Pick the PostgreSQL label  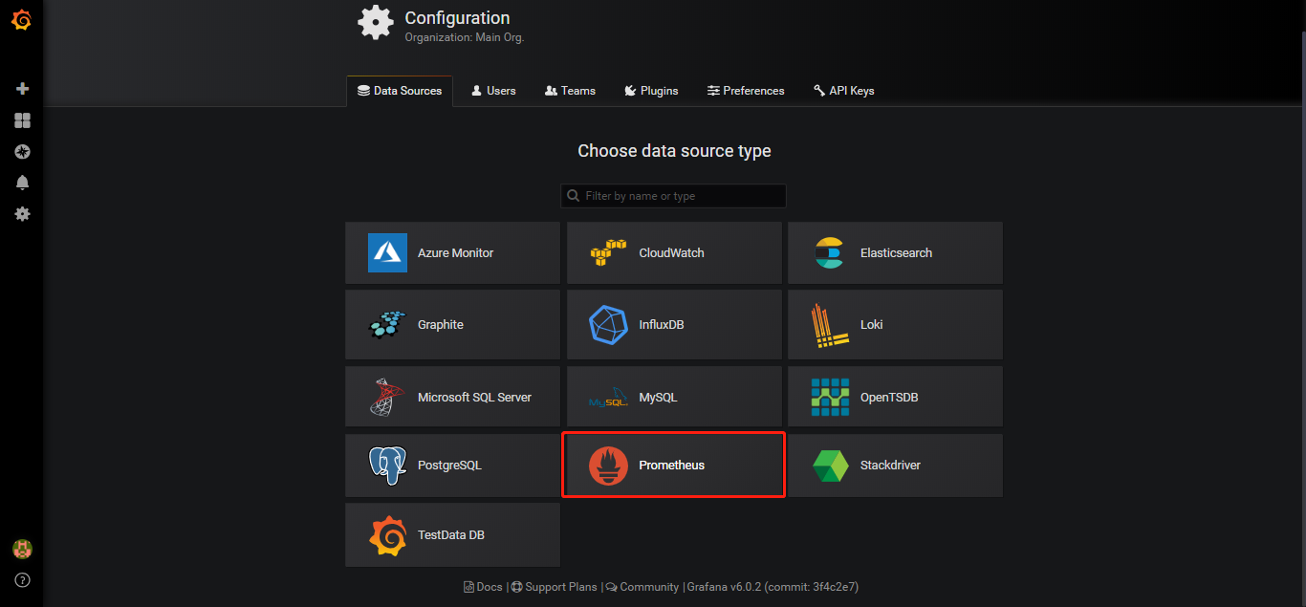pos(449,466)
